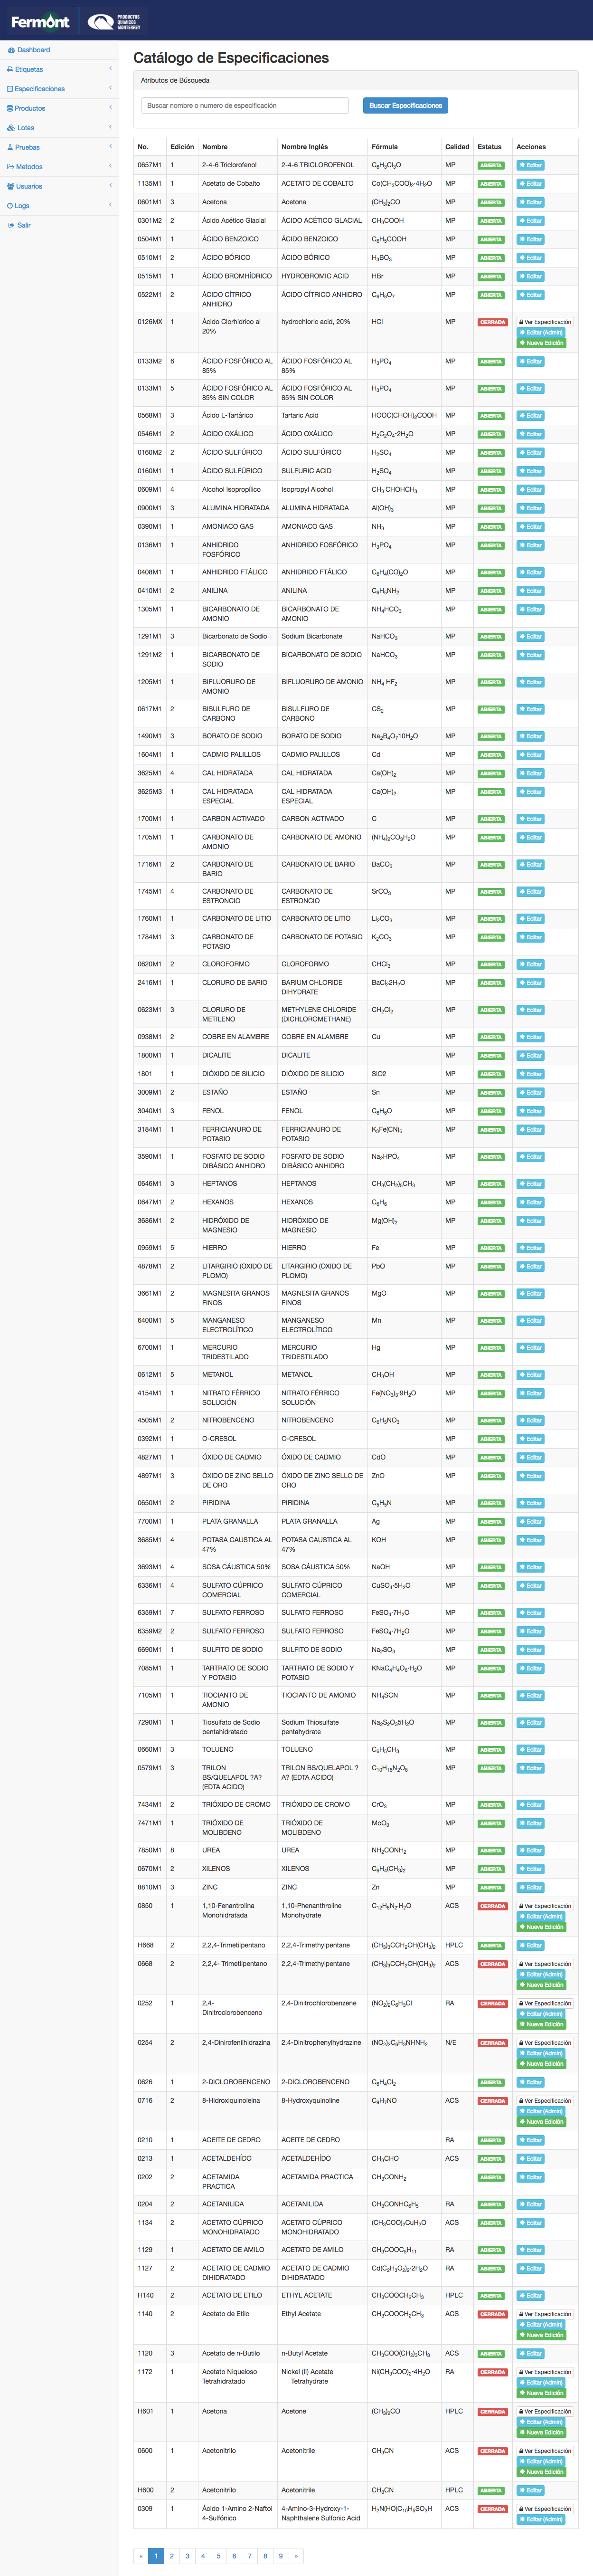Click the Fermont logo in header

[40, 21]
